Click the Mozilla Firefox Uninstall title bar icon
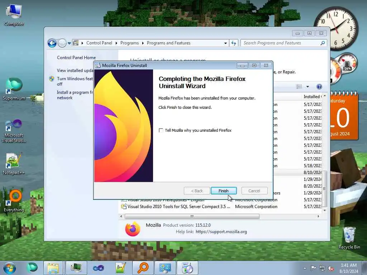The height and width of the screenshot is (275, 367). tap(98, 66)
